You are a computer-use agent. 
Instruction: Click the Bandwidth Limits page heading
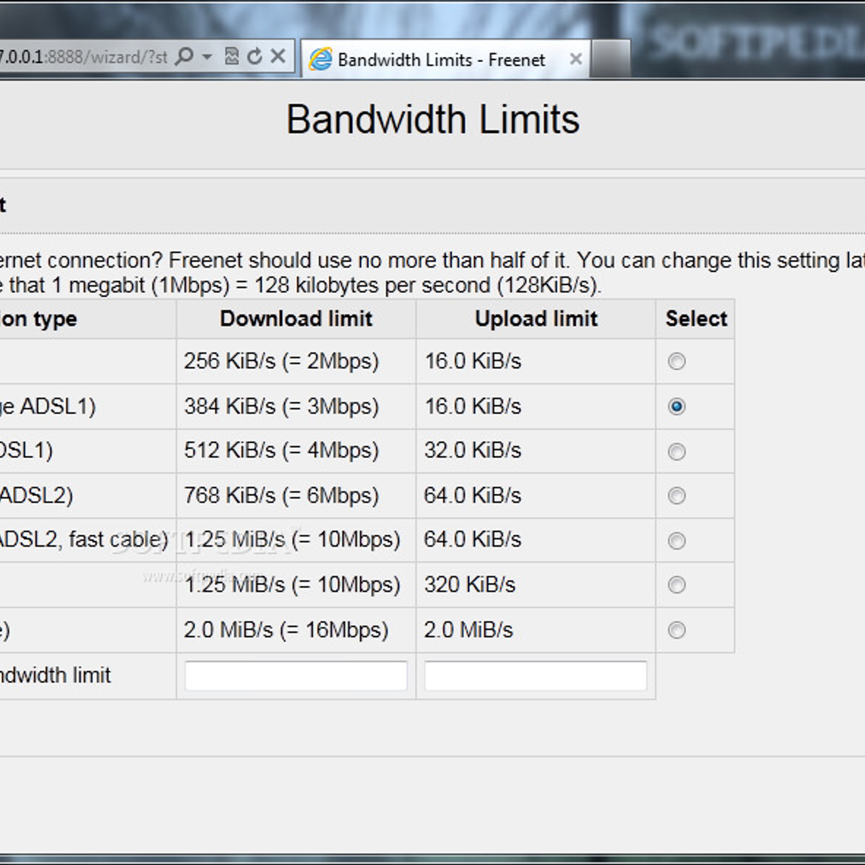click(433, 119)
